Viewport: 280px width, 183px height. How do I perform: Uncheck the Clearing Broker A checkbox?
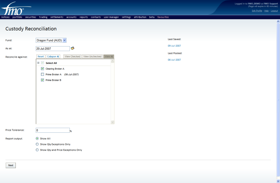pyautogui.click(x=42, y=69)
